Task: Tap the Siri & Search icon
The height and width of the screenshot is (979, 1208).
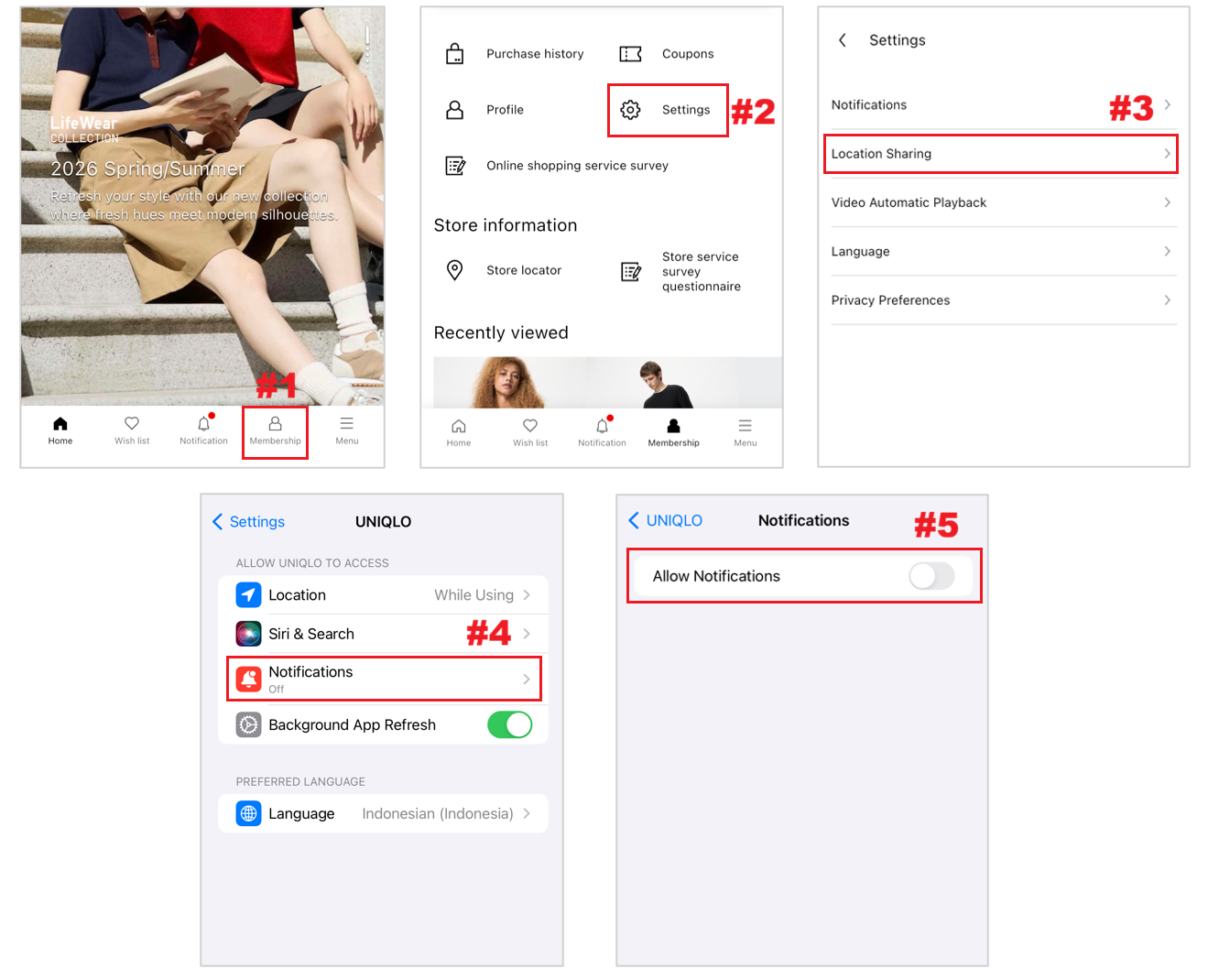Action: tap(248, 634)
